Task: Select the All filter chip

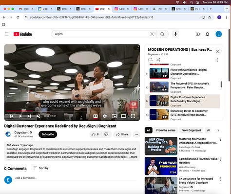Action: pos(149,130)
